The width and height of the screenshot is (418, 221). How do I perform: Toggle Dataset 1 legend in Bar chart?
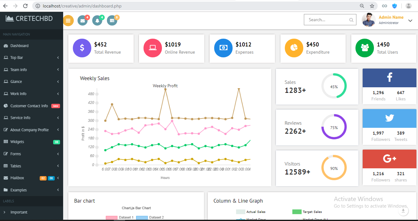click(x=120, y=217)
